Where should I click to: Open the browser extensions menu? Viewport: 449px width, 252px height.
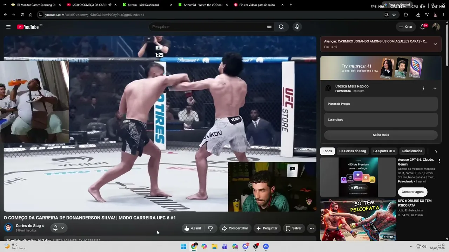(x=406, y=15)
